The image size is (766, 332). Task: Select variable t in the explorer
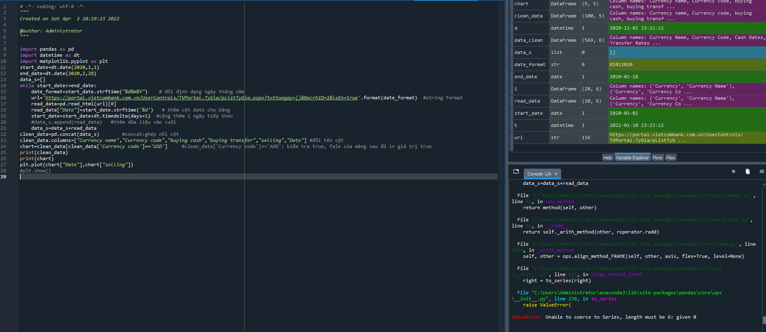(516, 125)
